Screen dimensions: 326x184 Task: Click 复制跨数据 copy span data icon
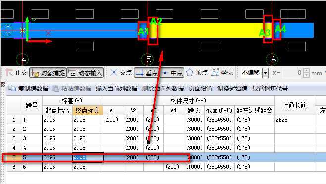pos(12,89)
